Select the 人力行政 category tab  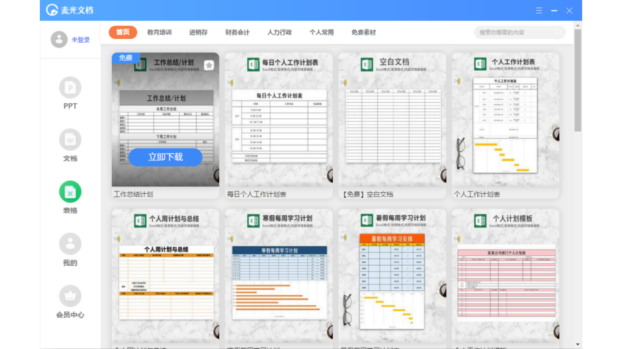279,32
